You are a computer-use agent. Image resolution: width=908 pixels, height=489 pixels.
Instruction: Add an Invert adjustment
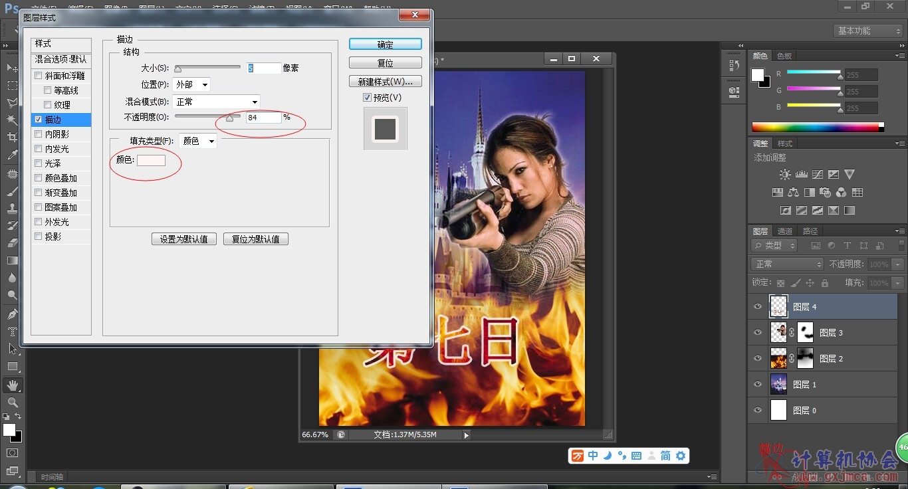pyautogui.click(x=786, y=211)
